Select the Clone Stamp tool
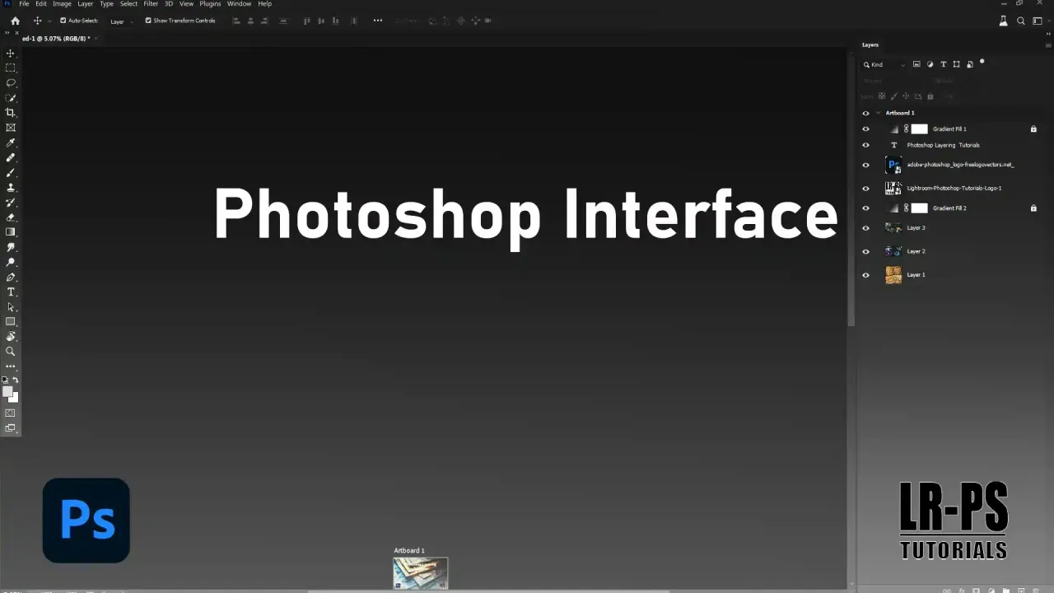The image size is (1054, 593). [x=11, y=188]
